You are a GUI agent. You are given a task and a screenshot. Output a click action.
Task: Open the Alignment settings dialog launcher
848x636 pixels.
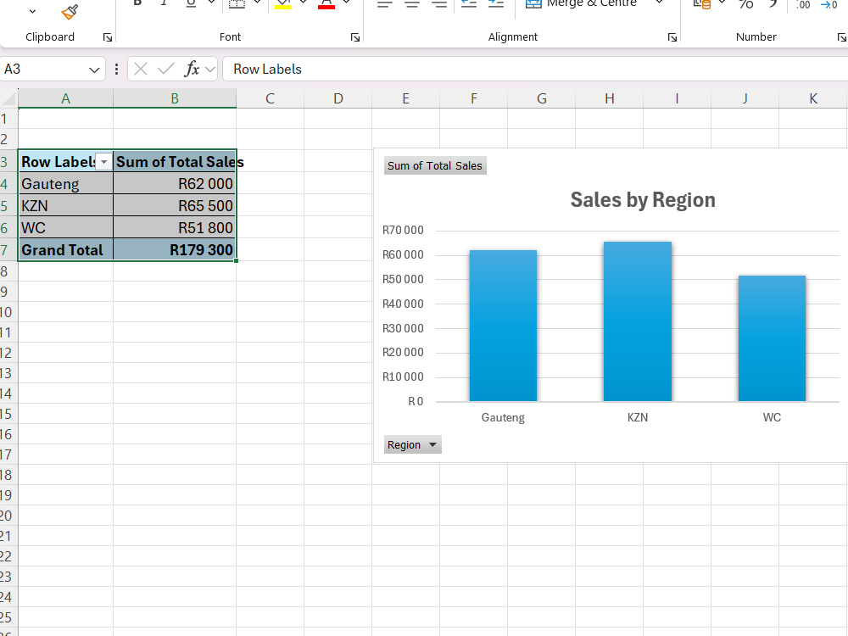[x=672, y=37]
